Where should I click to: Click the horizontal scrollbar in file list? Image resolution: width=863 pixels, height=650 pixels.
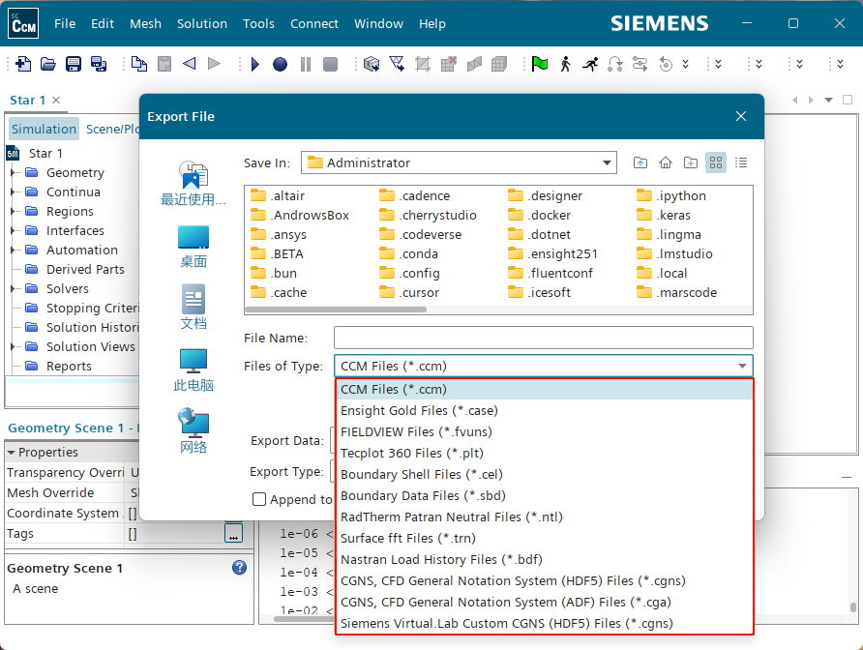337,310
